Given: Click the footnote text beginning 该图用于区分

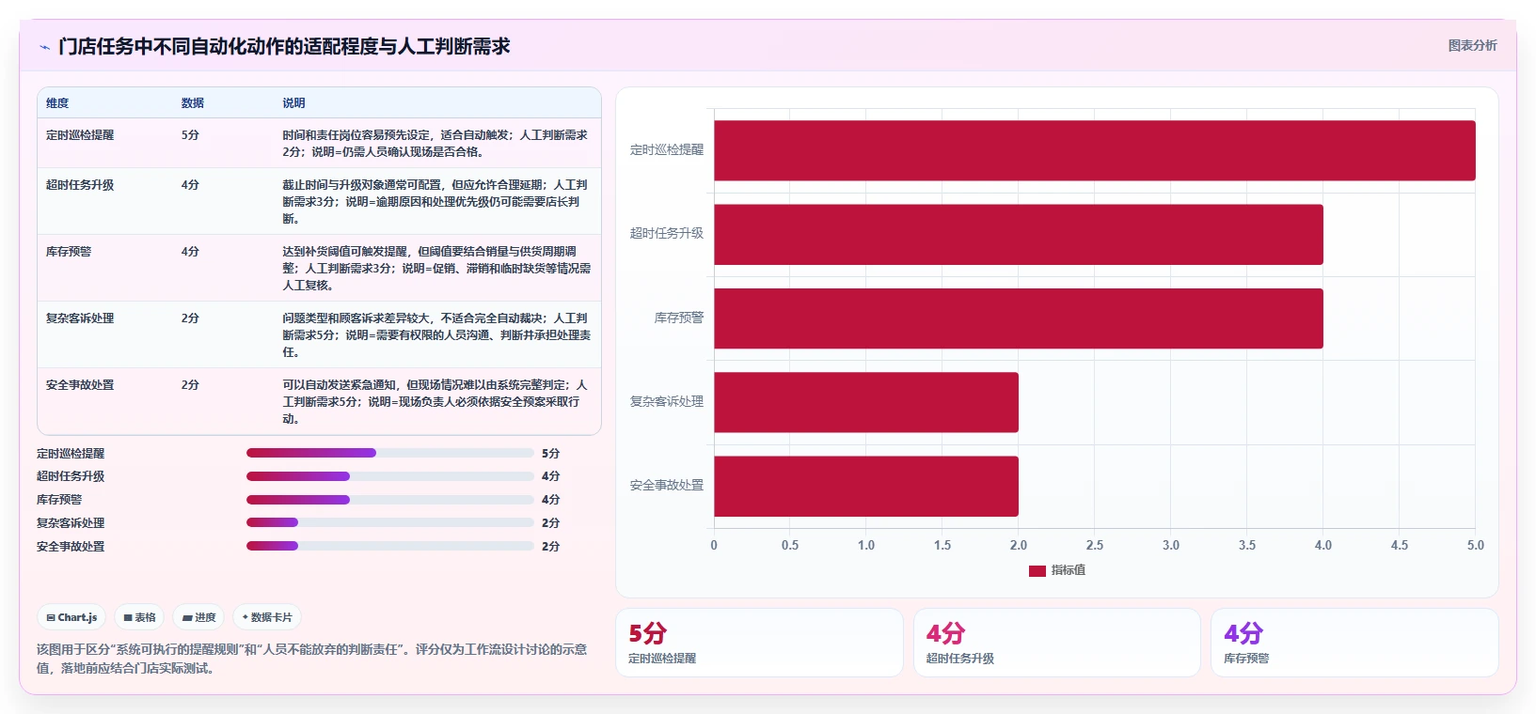Looking at the screenshot, I should (x=312, y=659).
